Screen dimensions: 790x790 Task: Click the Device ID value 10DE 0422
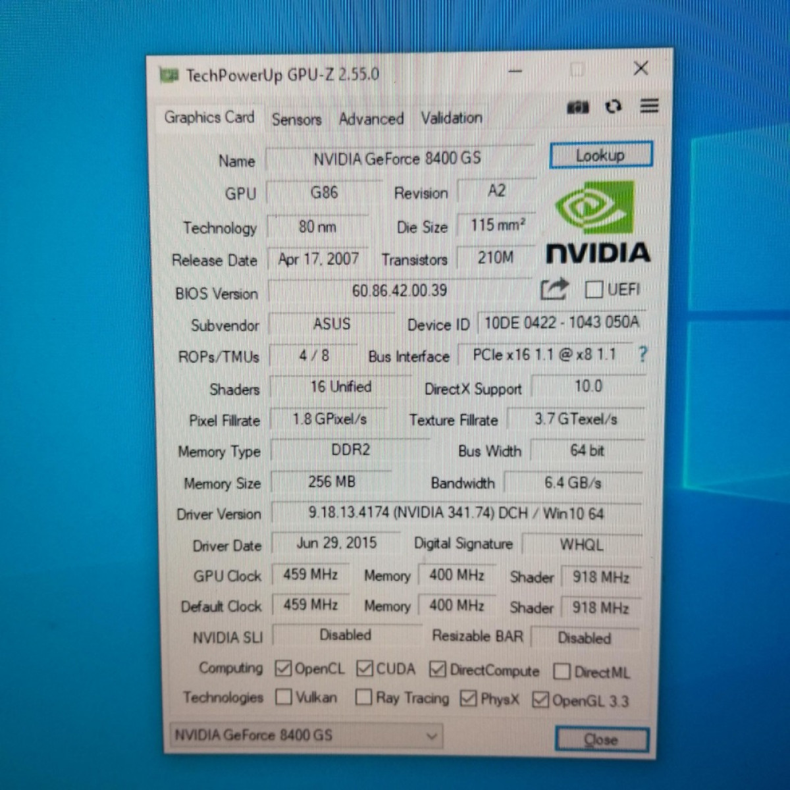point(562,322)
